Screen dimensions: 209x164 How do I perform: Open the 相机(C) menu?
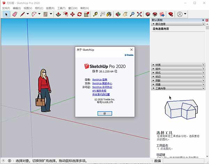[x=39, y=8]
